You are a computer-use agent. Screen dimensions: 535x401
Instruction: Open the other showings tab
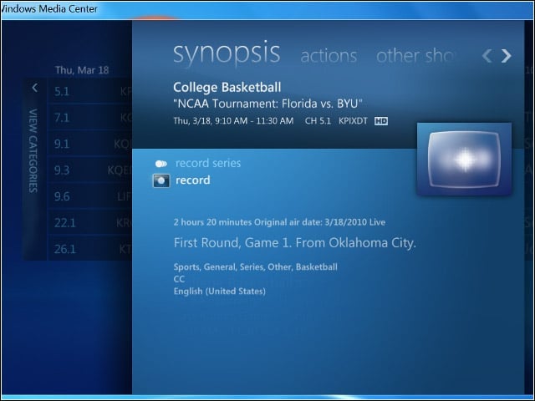415,56
